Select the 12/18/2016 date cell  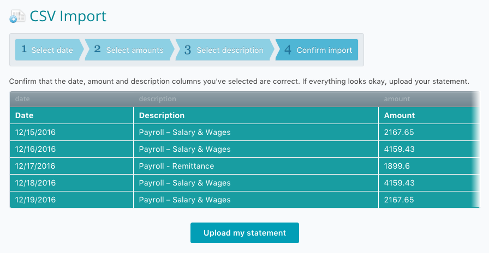[71, 183]
